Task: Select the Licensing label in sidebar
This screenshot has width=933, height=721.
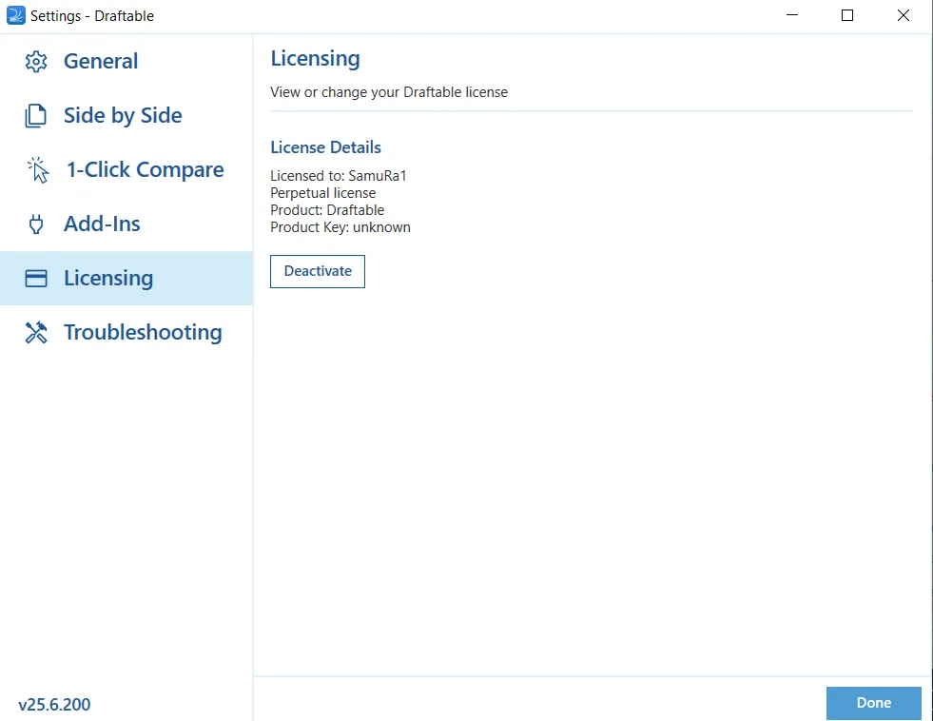Action: [x=108, y=278]
